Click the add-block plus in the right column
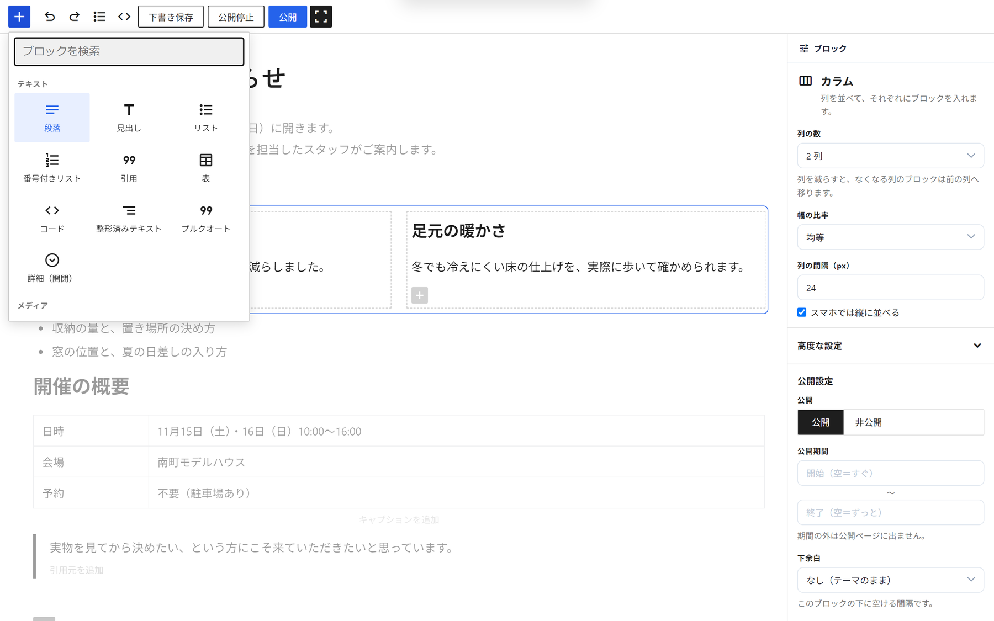994x621 pixels. pyautogui.click(x=420, y=295)
